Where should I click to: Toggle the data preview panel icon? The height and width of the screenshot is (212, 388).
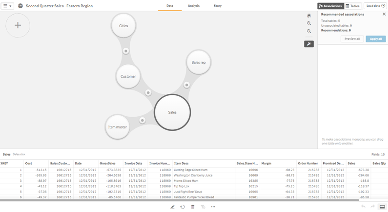[x=382, y=207]
